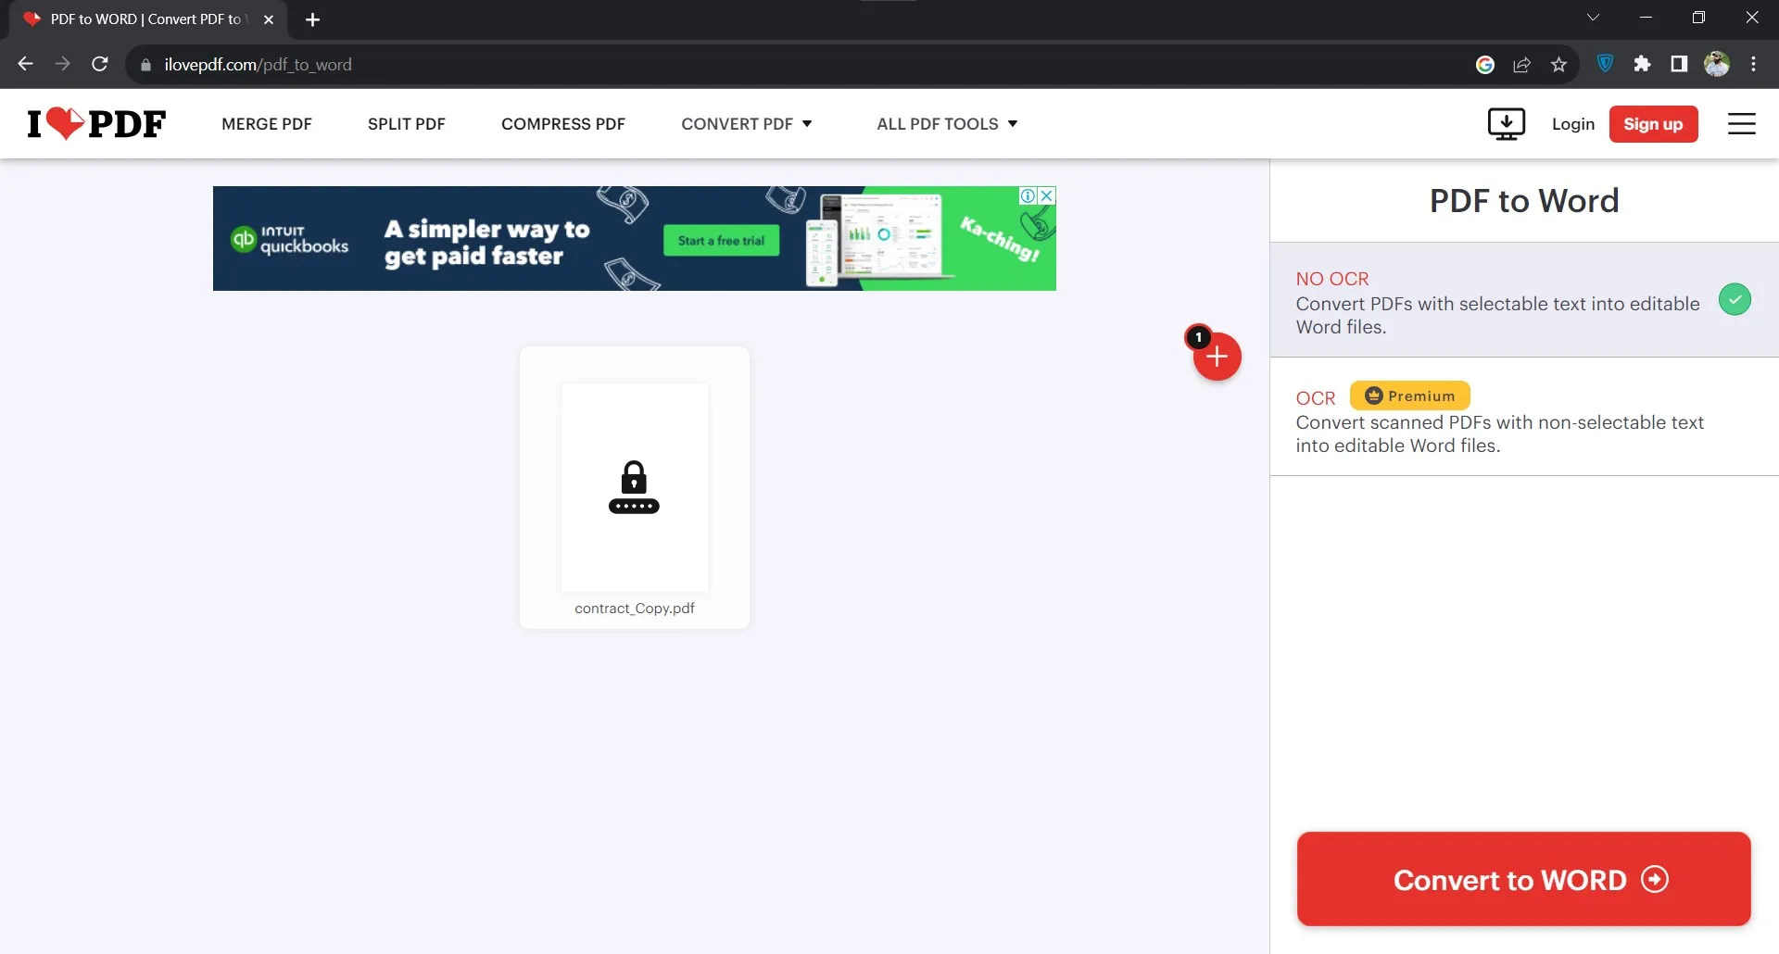Switch to SPLIT PDF tool
Image resolution: width=1779 pixels, height=954 pixels.
406,123
